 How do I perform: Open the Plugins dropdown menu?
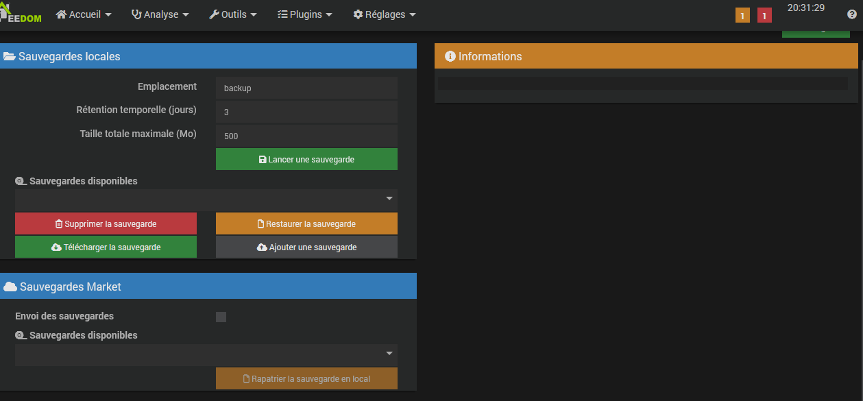point(305,14)
